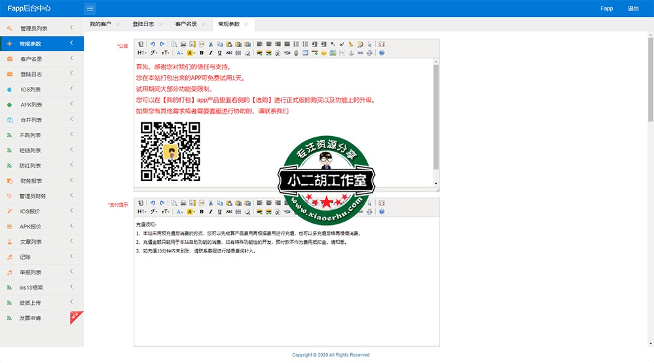The height and width of the screenshot is (363, 654).
Task: Close the 常规参数 tab
Action: (246, 24)
